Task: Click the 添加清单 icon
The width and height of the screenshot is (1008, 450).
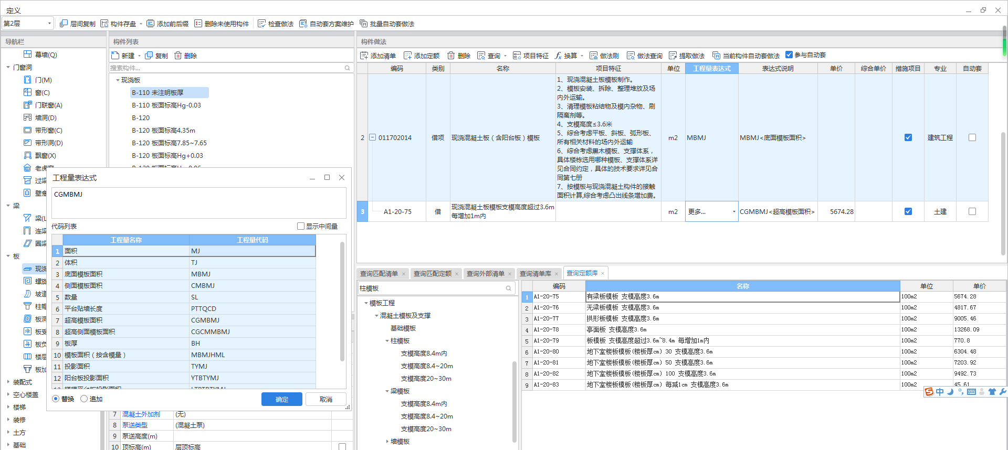Action: (x=364, y=56)
